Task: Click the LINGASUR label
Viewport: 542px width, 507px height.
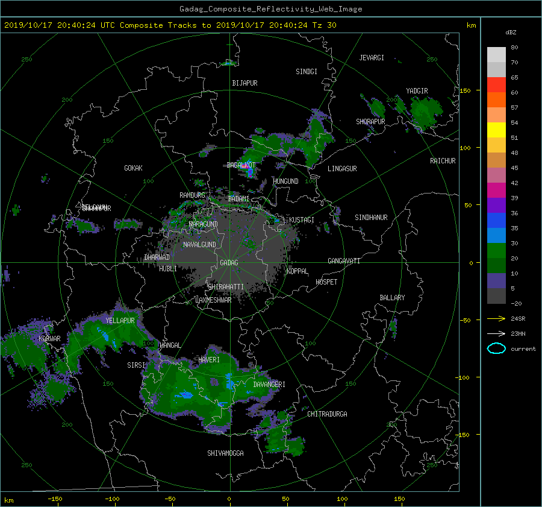Action: click(342, 169)
